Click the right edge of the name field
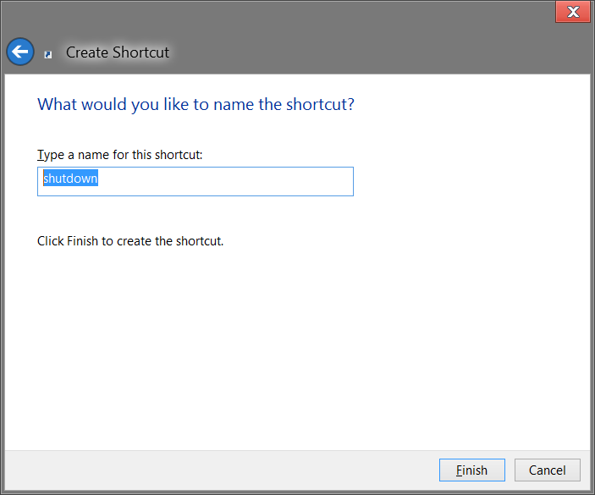Screen dimensions: 595x495 point(347,181)
